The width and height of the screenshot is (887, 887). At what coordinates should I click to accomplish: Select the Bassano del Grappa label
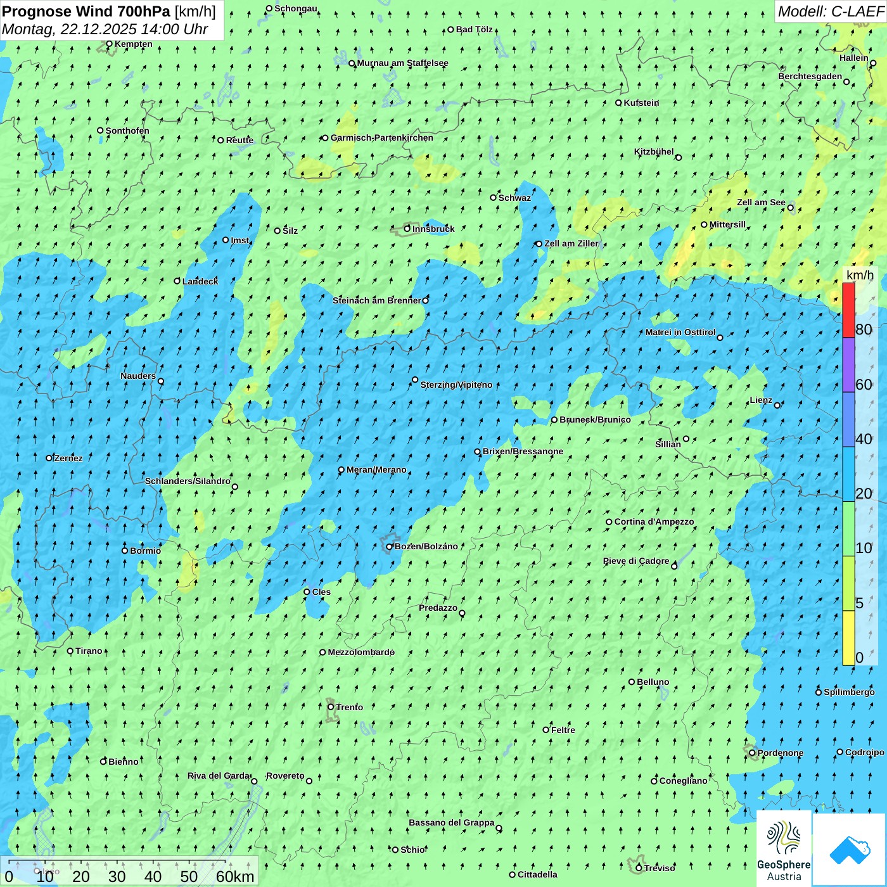coord(452,822)
